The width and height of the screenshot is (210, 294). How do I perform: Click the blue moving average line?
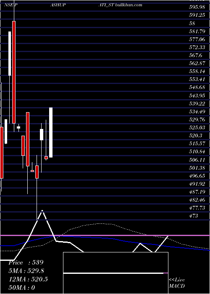[x=105, y=238]
